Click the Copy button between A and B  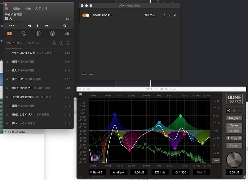pyautogui.click(x=234, y=138)
